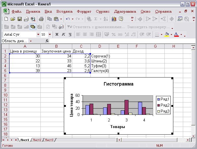The image size is (197, 149).
Task: Open the Формат menu
Action: pyautogui.click(x=84, y=11)
